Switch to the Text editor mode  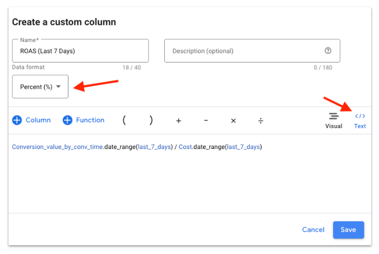click(360, 121)
